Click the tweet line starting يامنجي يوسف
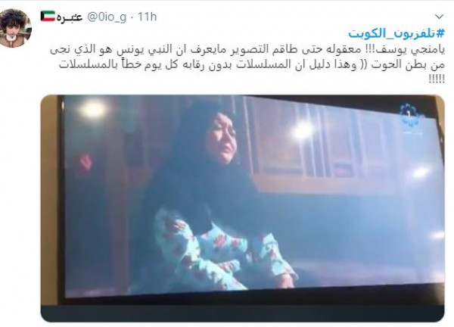 247,49
